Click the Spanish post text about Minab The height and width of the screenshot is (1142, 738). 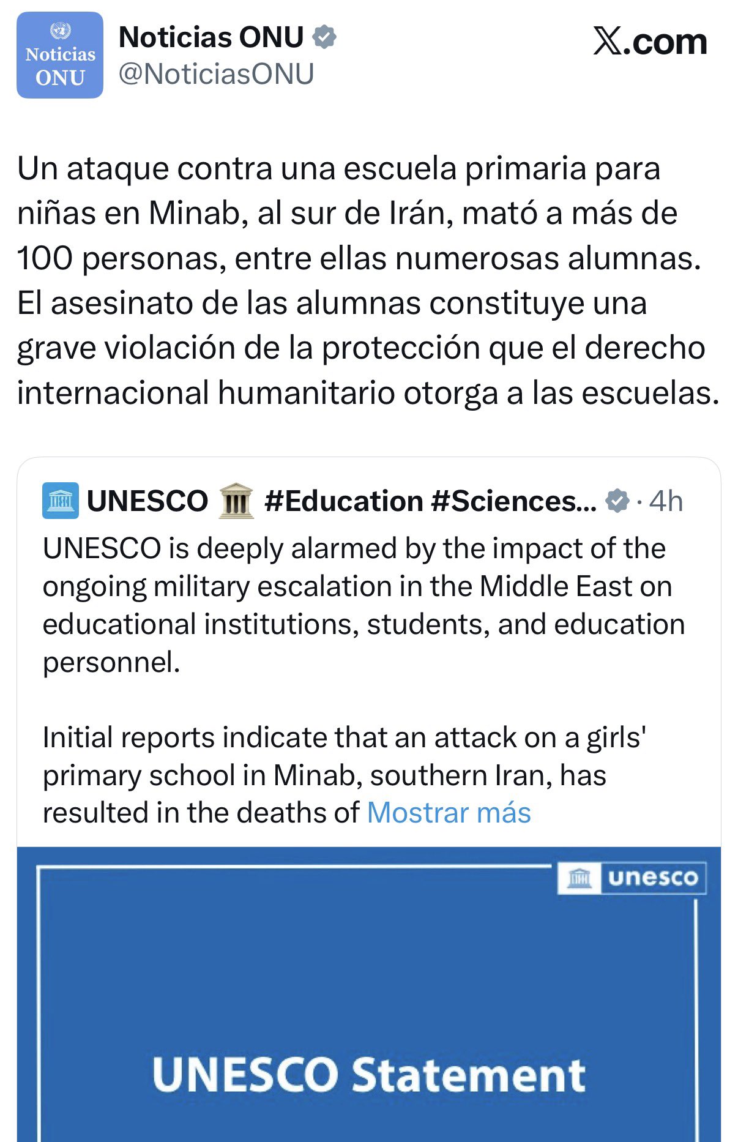click(367, 280)
